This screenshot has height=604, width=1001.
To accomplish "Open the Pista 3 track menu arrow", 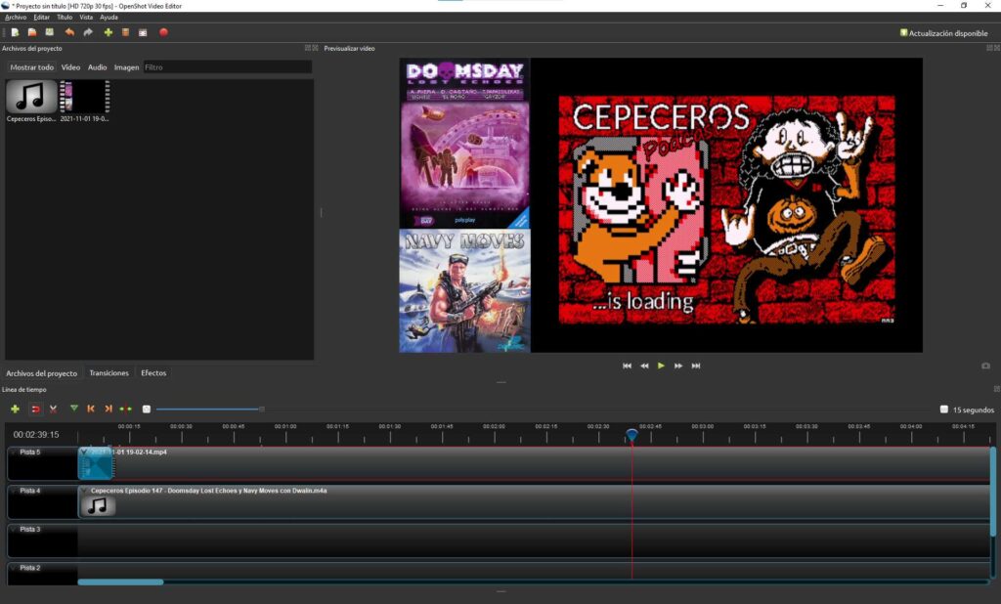I will (13, 529).
